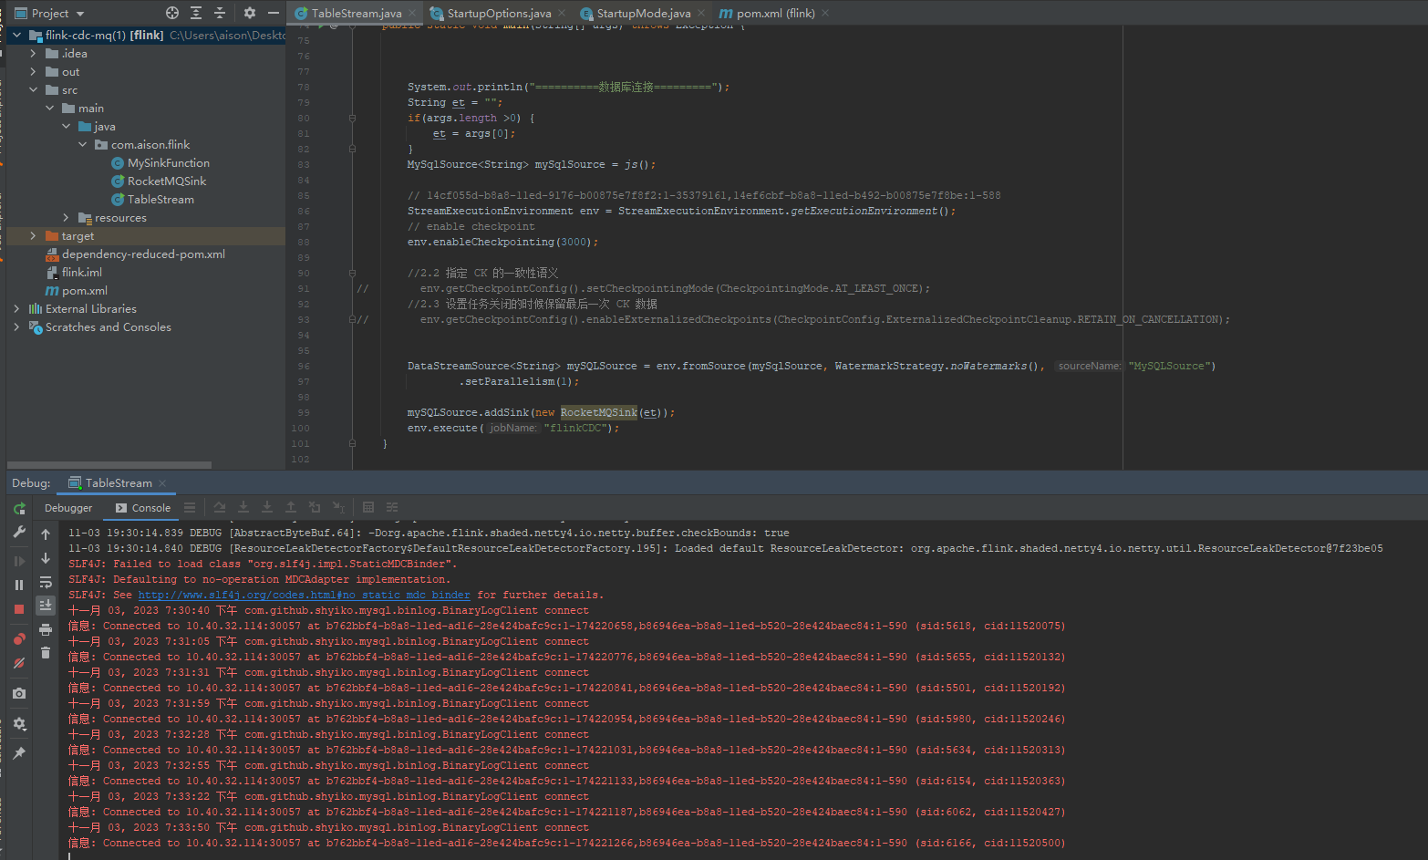This screenshot has width=1428, height=860.
Task: Expand the resources folder
Action: coord(66,217)
